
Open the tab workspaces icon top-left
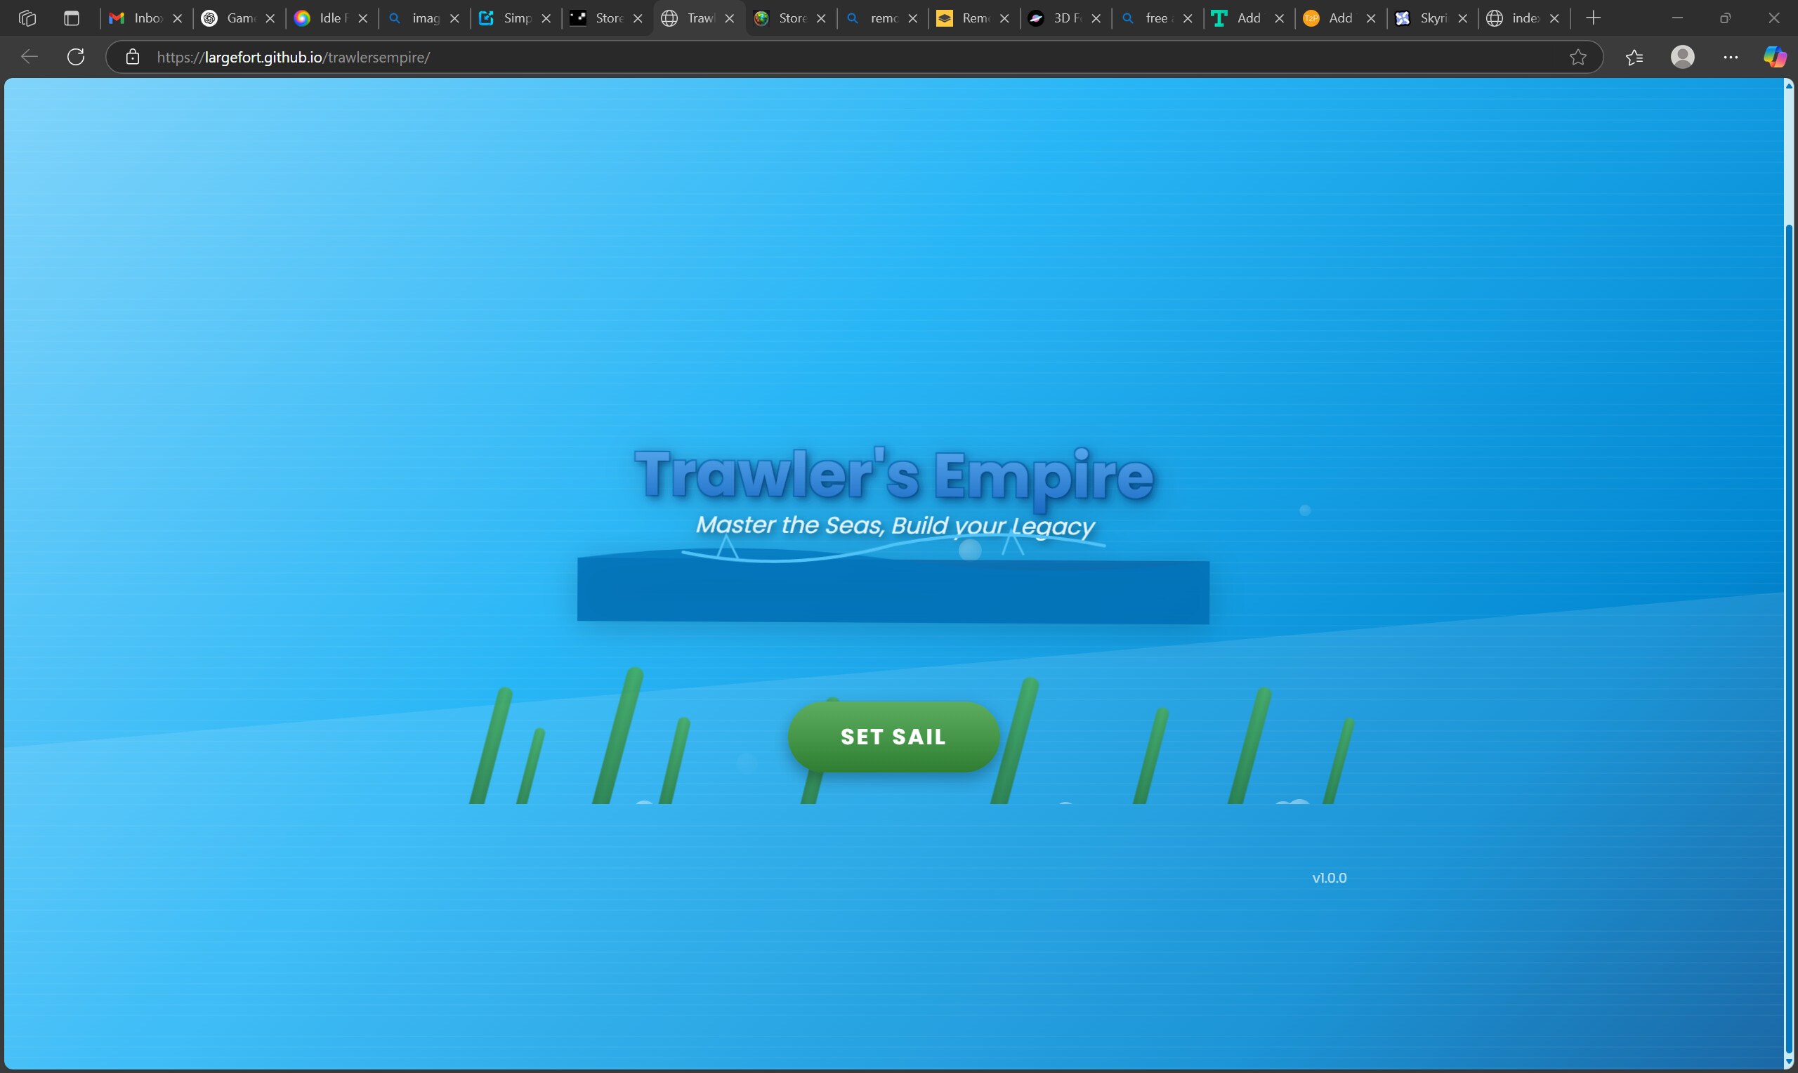pos(28,18)
